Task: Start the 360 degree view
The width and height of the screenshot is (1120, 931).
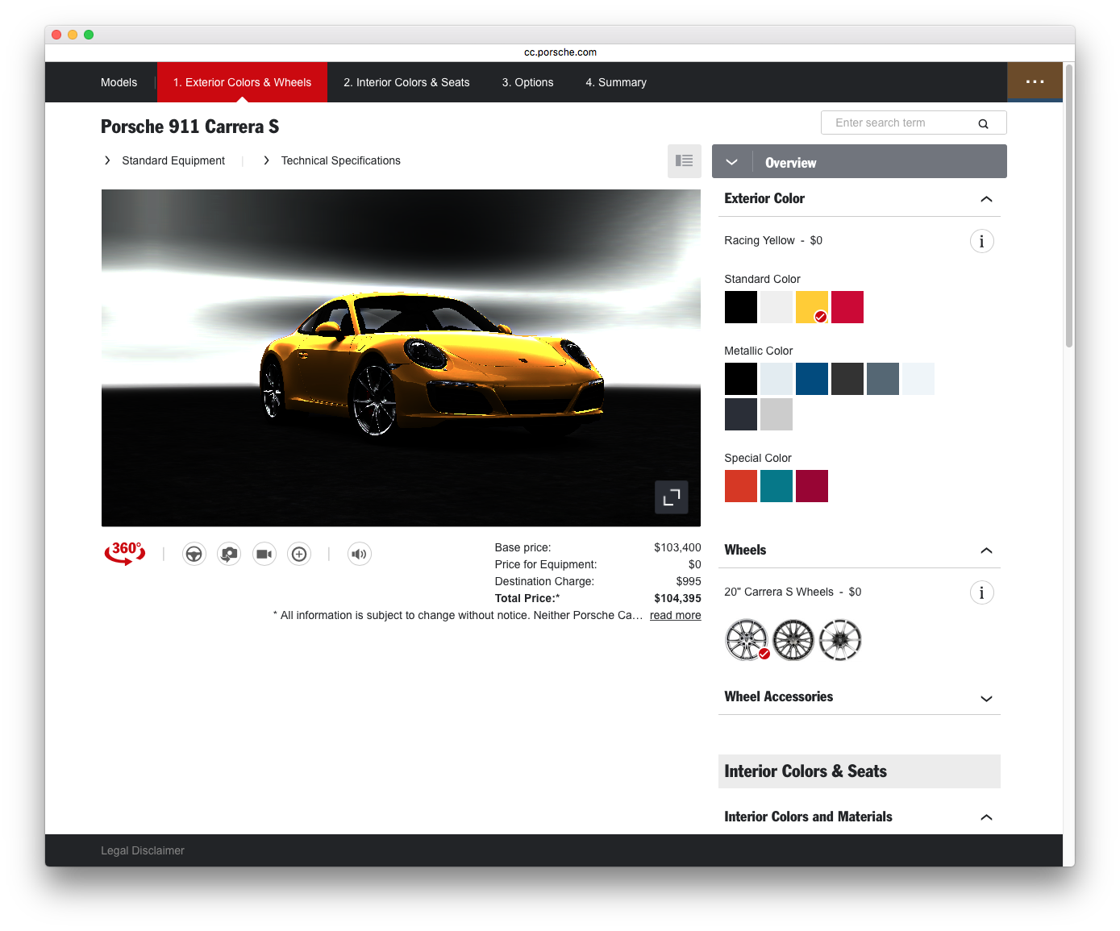Action: click(x=125, y=553)
